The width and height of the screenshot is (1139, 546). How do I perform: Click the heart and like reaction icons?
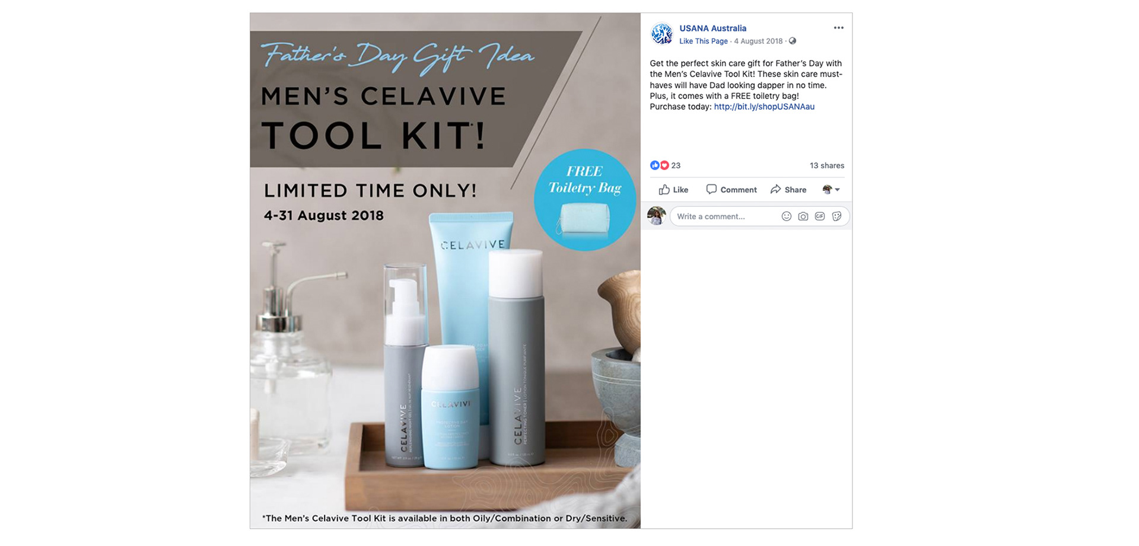point(660,165)
